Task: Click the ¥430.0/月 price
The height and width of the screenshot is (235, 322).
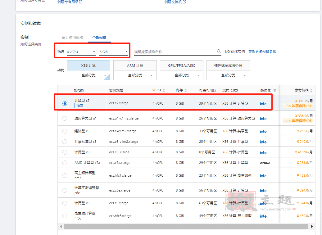Action: point(305,216)
